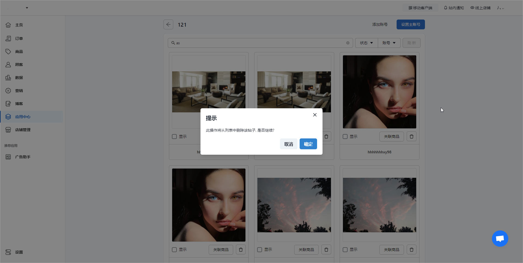The height and width of the screenshot is (263, 523).
Task: Click the 刷新 button
Action: click(x=411, y=43)
